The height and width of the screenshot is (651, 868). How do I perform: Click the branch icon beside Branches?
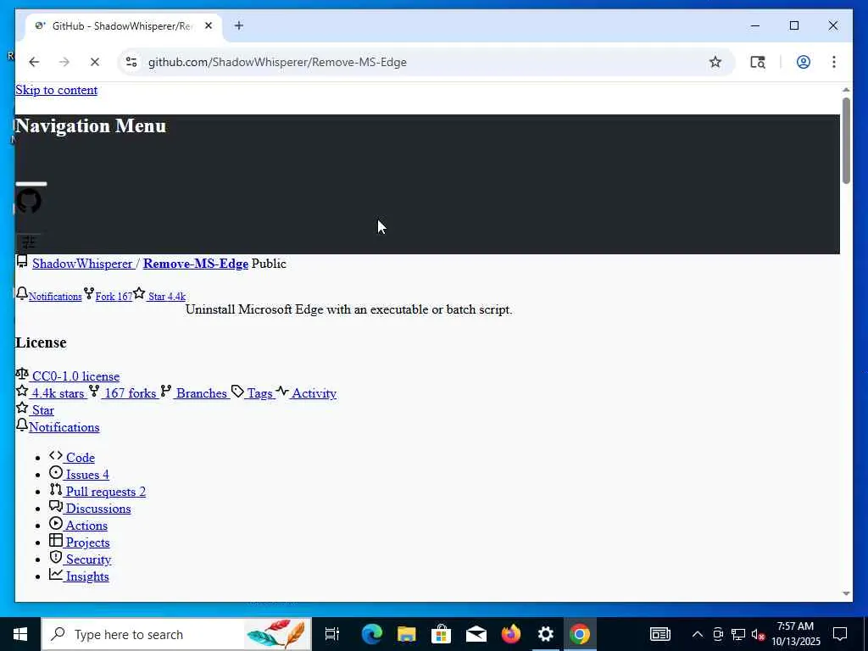click(165, 391)
